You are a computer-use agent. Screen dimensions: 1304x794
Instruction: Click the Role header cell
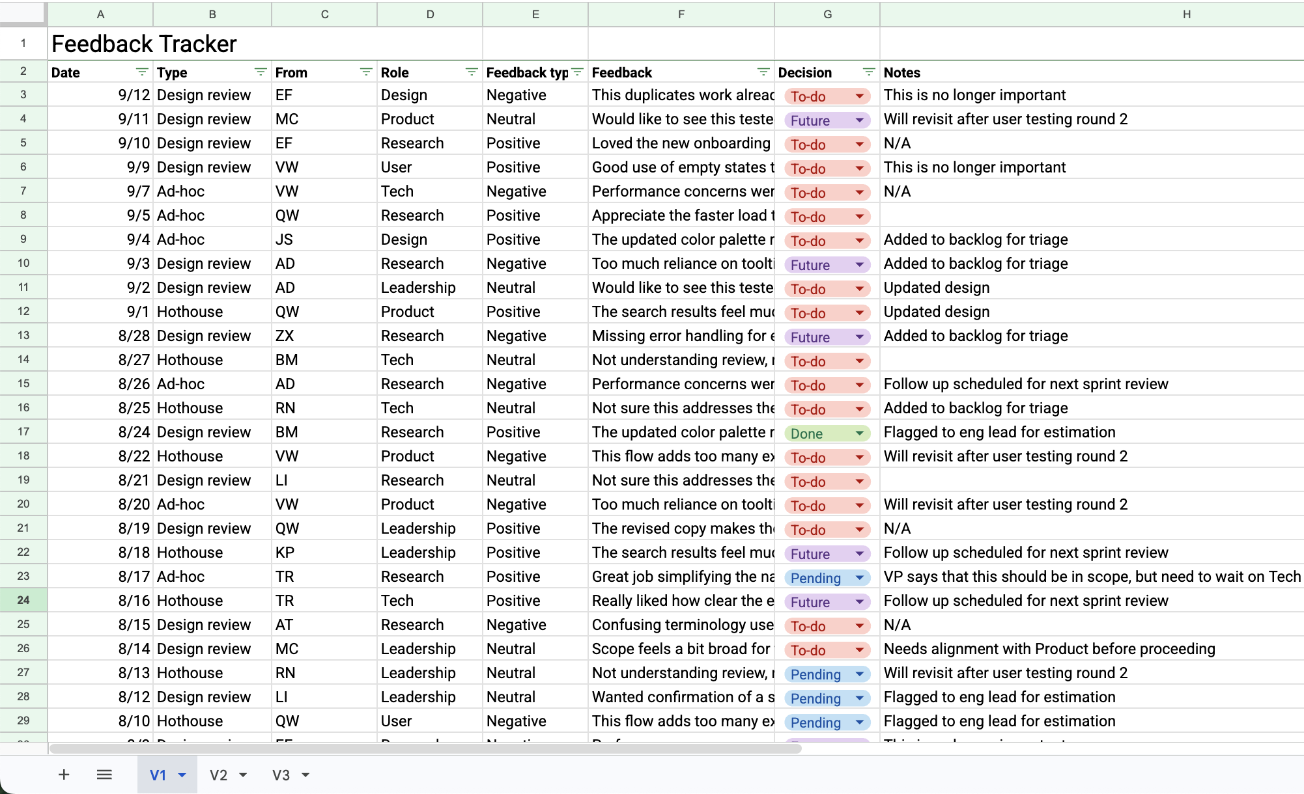click(430, 72)
